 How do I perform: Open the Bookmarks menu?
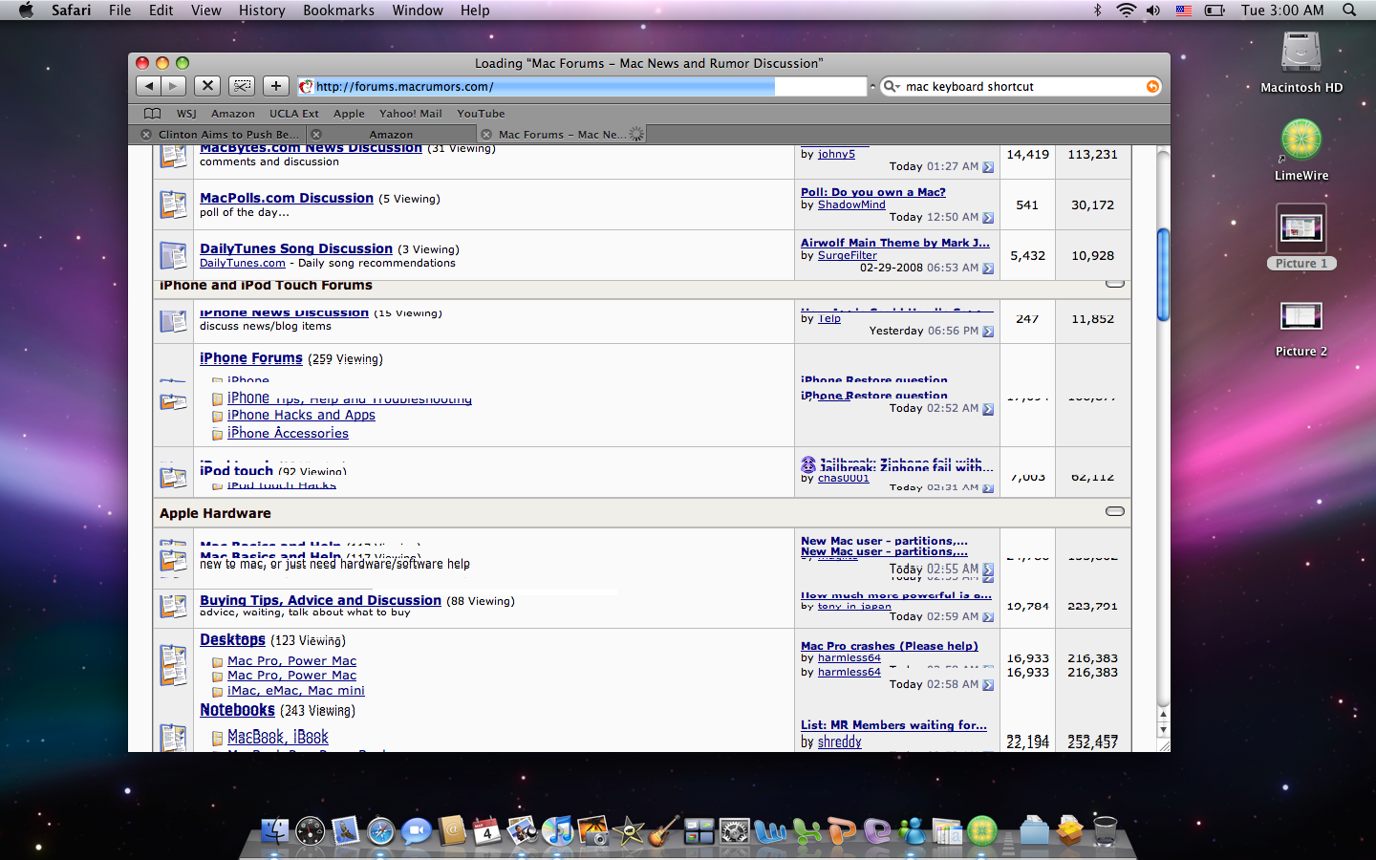338,11
